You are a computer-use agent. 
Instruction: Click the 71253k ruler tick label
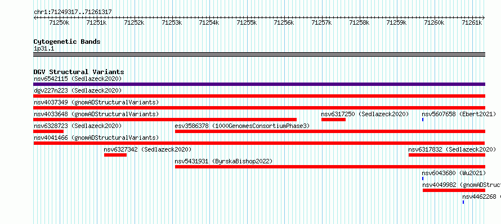pos(172,22)
